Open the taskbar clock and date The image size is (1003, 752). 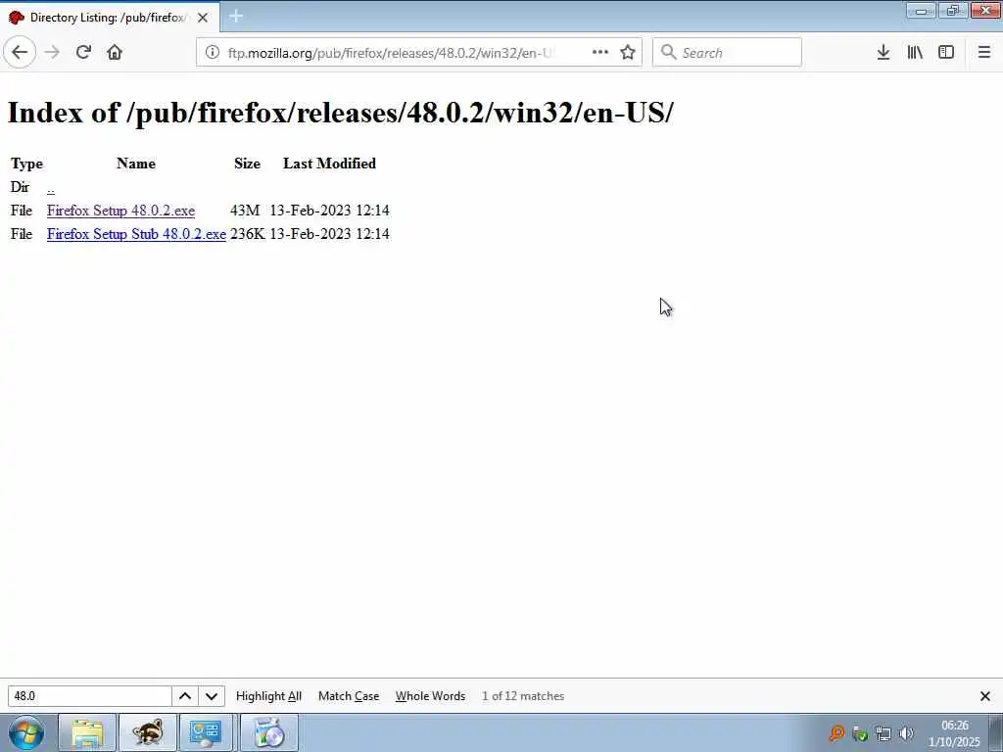954,733
